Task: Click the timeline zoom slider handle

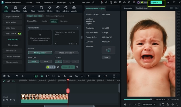Action: (99, 76)
